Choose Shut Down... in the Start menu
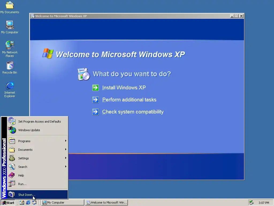This screenshot has width=274, height=206. point(37,195)
